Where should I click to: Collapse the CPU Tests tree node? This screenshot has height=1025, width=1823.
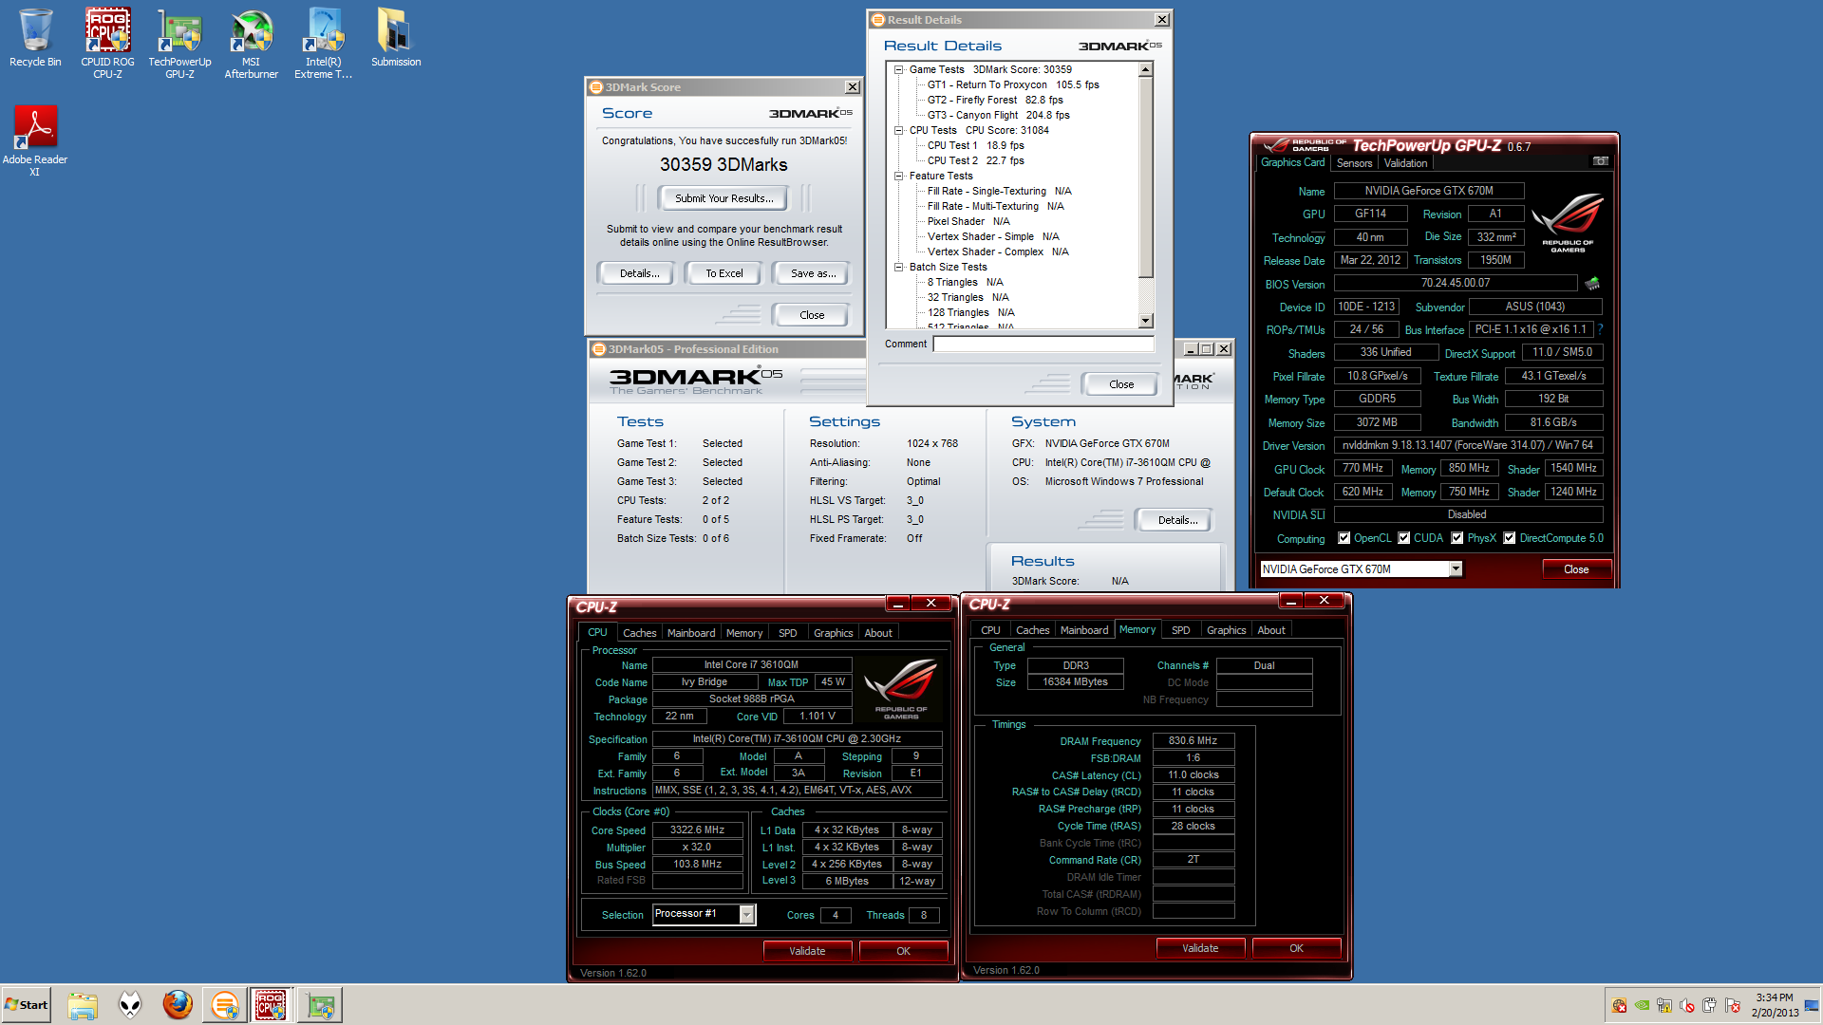898,130
